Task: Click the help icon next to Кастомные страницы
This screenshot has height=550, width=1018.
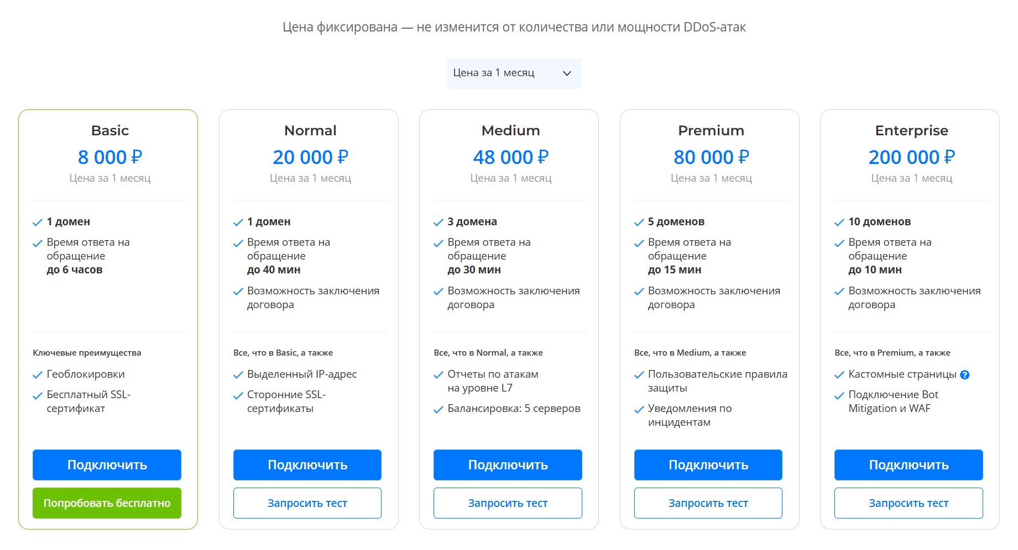Action: (x=965, y=375)
